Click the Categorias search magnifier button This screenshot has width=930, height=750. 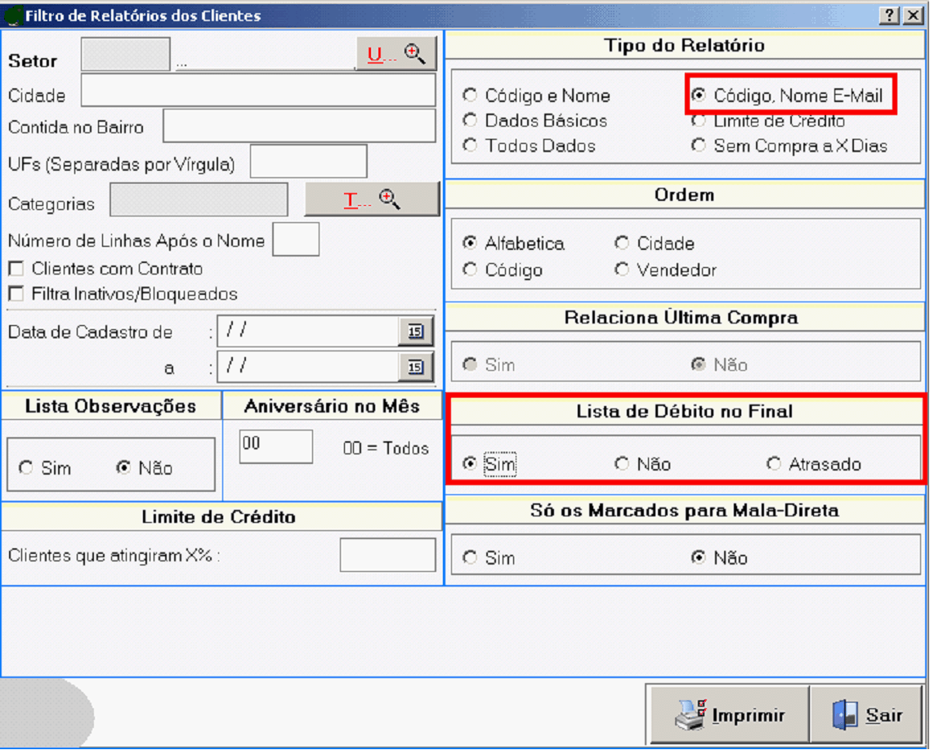[372, 199]
